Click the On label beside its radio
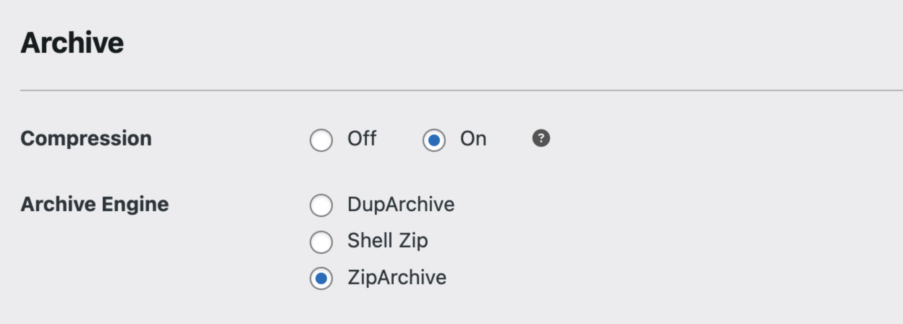Screen dimensions: 903x324 pyautogui.click(x=474, y=138)
